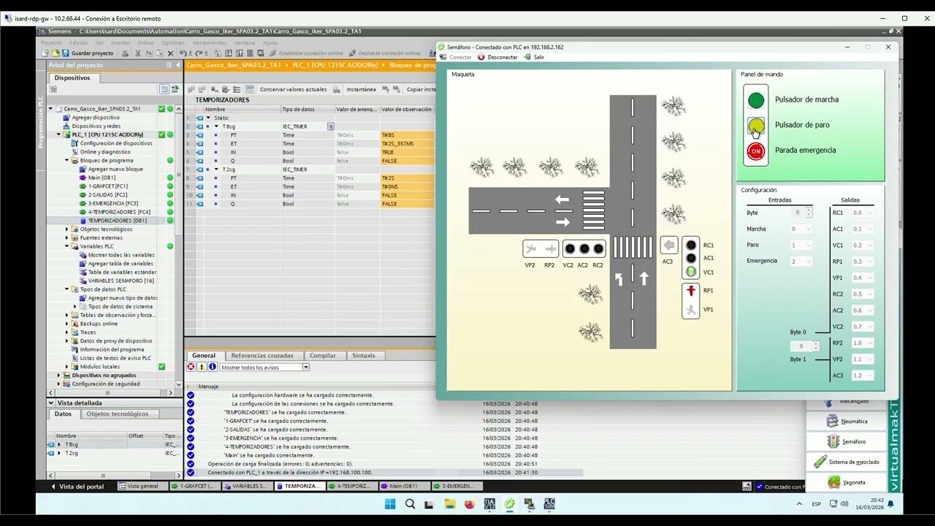Select 3-EMERGENCIA [FC3] block in tree
This screenshot has height=526, width=935.
112,204
